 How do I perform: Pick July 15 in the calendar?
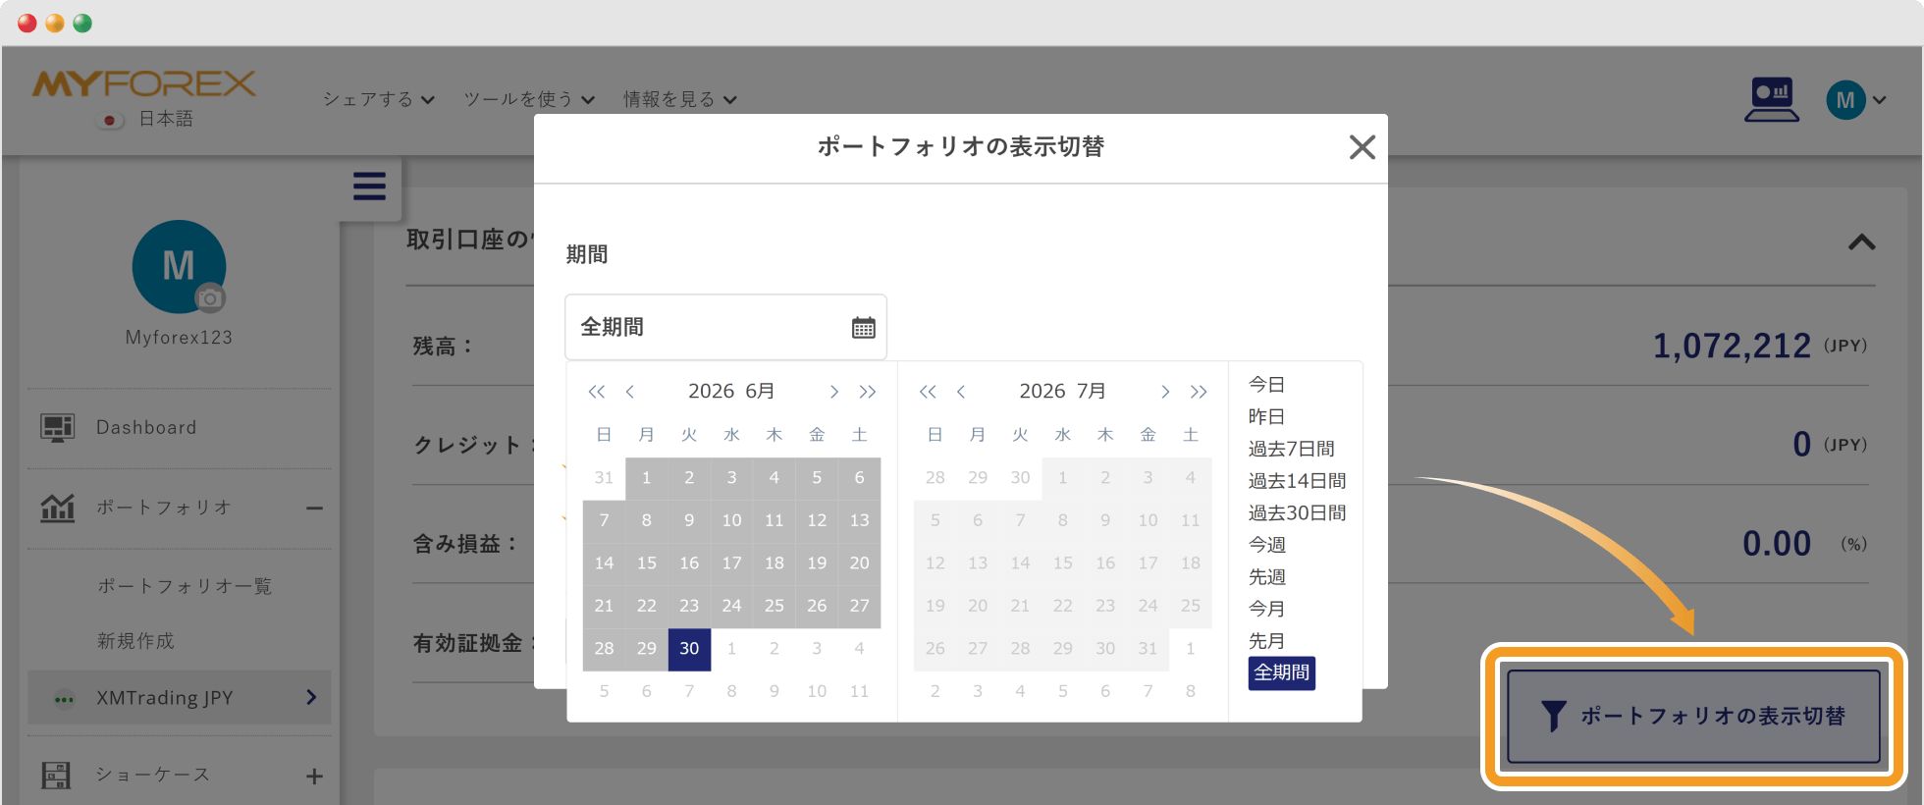point(1063,563)
